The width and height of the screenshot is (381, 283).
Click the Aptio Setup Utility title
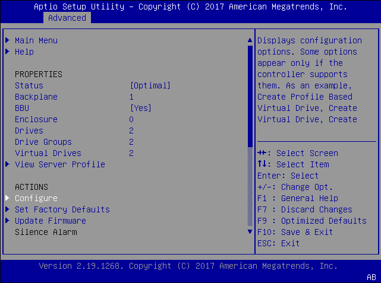(x=190, y=7)
